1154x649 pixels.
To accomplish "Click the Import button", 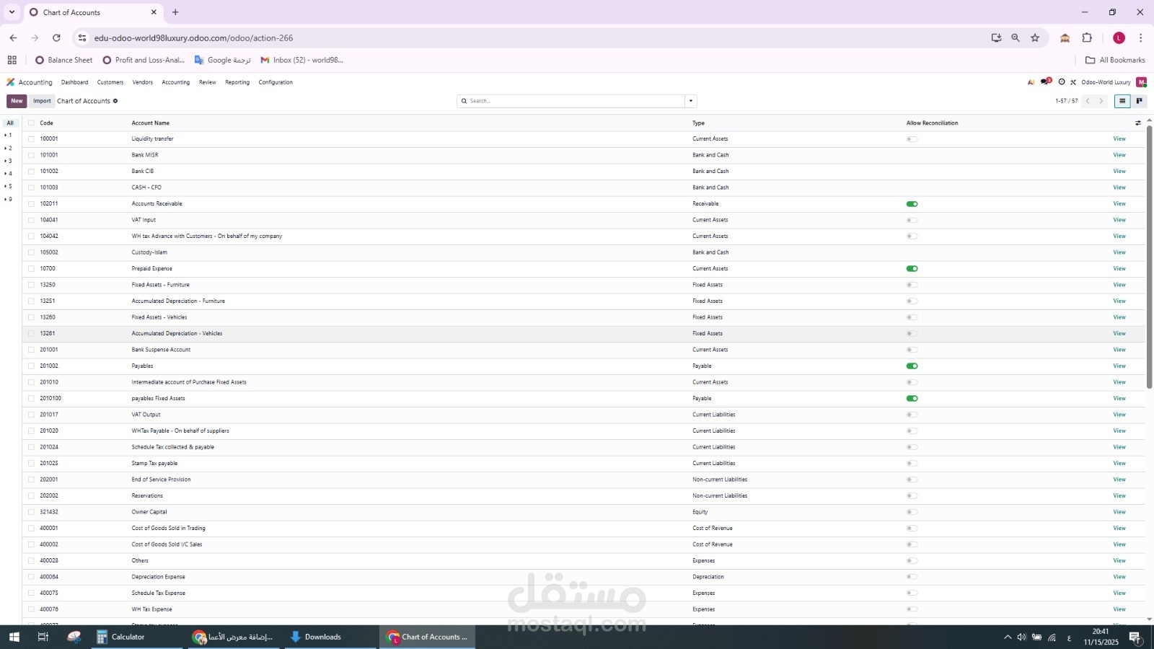I will pos(42,101).
